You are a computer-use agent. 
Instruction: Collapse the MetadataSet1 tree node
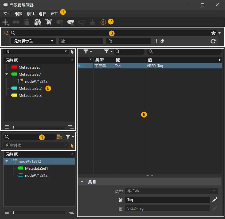pos(7,74)
